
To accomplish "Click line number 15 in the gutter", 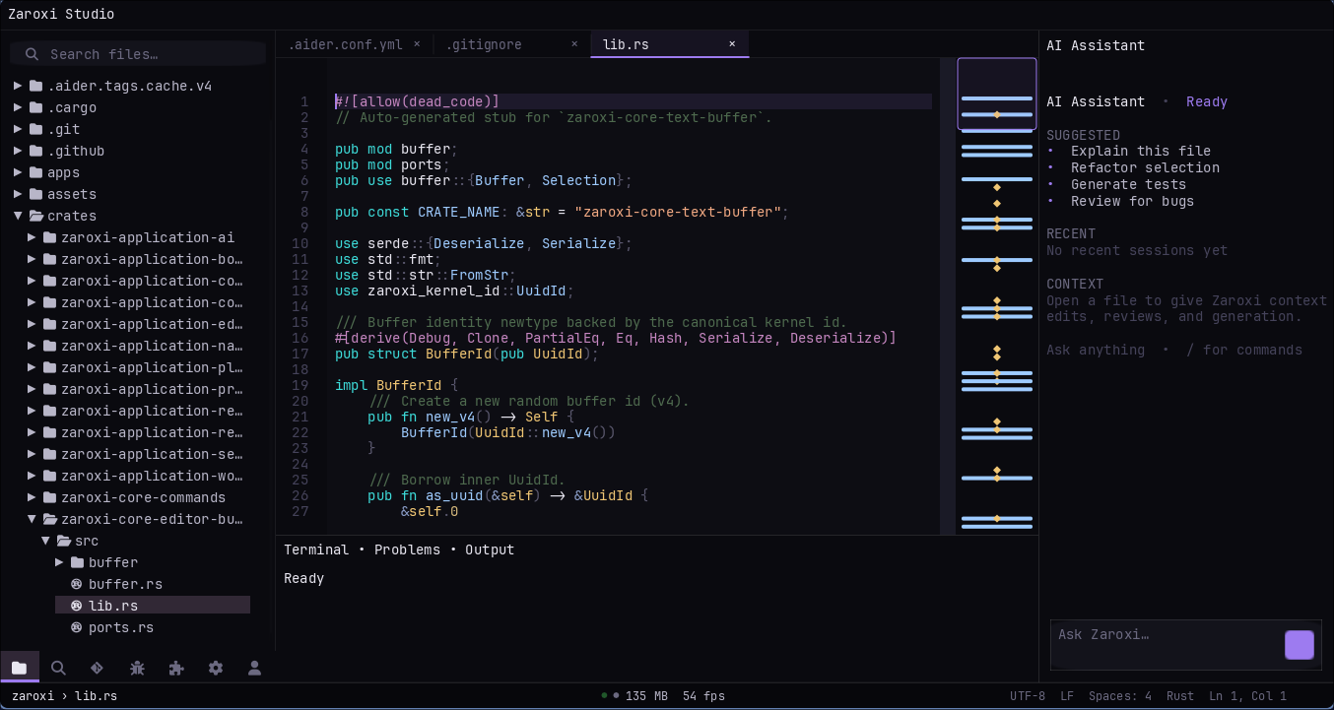I will [x=300, y=322].
